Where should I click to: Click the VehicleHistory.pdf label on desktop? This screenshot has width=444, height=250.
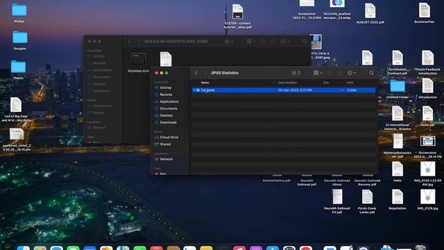click(276, 181)
